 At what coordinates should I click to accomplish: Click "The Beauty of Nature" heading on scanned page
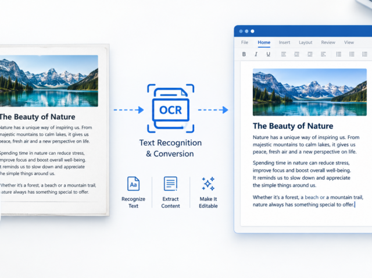pos(37,117)
